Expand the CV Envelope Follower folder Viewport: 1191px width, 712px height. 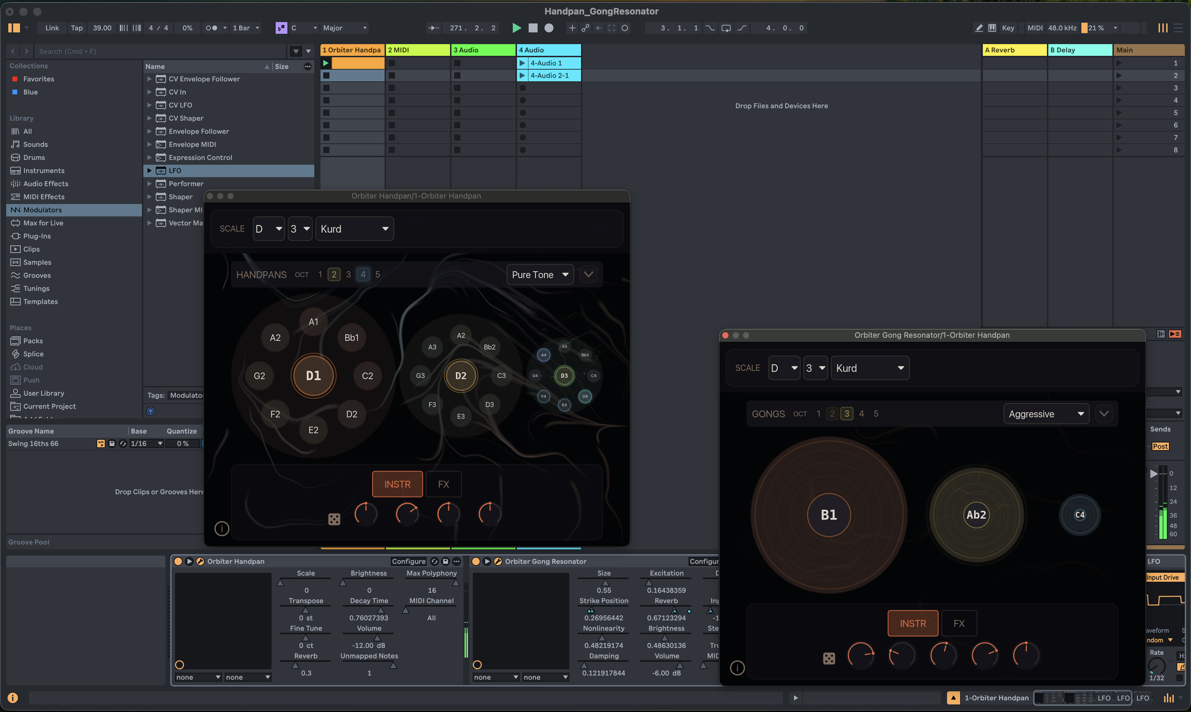pyautogui.click(x=149, y=79)
